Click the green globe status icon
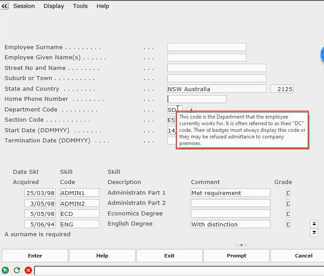 (5, 270)
